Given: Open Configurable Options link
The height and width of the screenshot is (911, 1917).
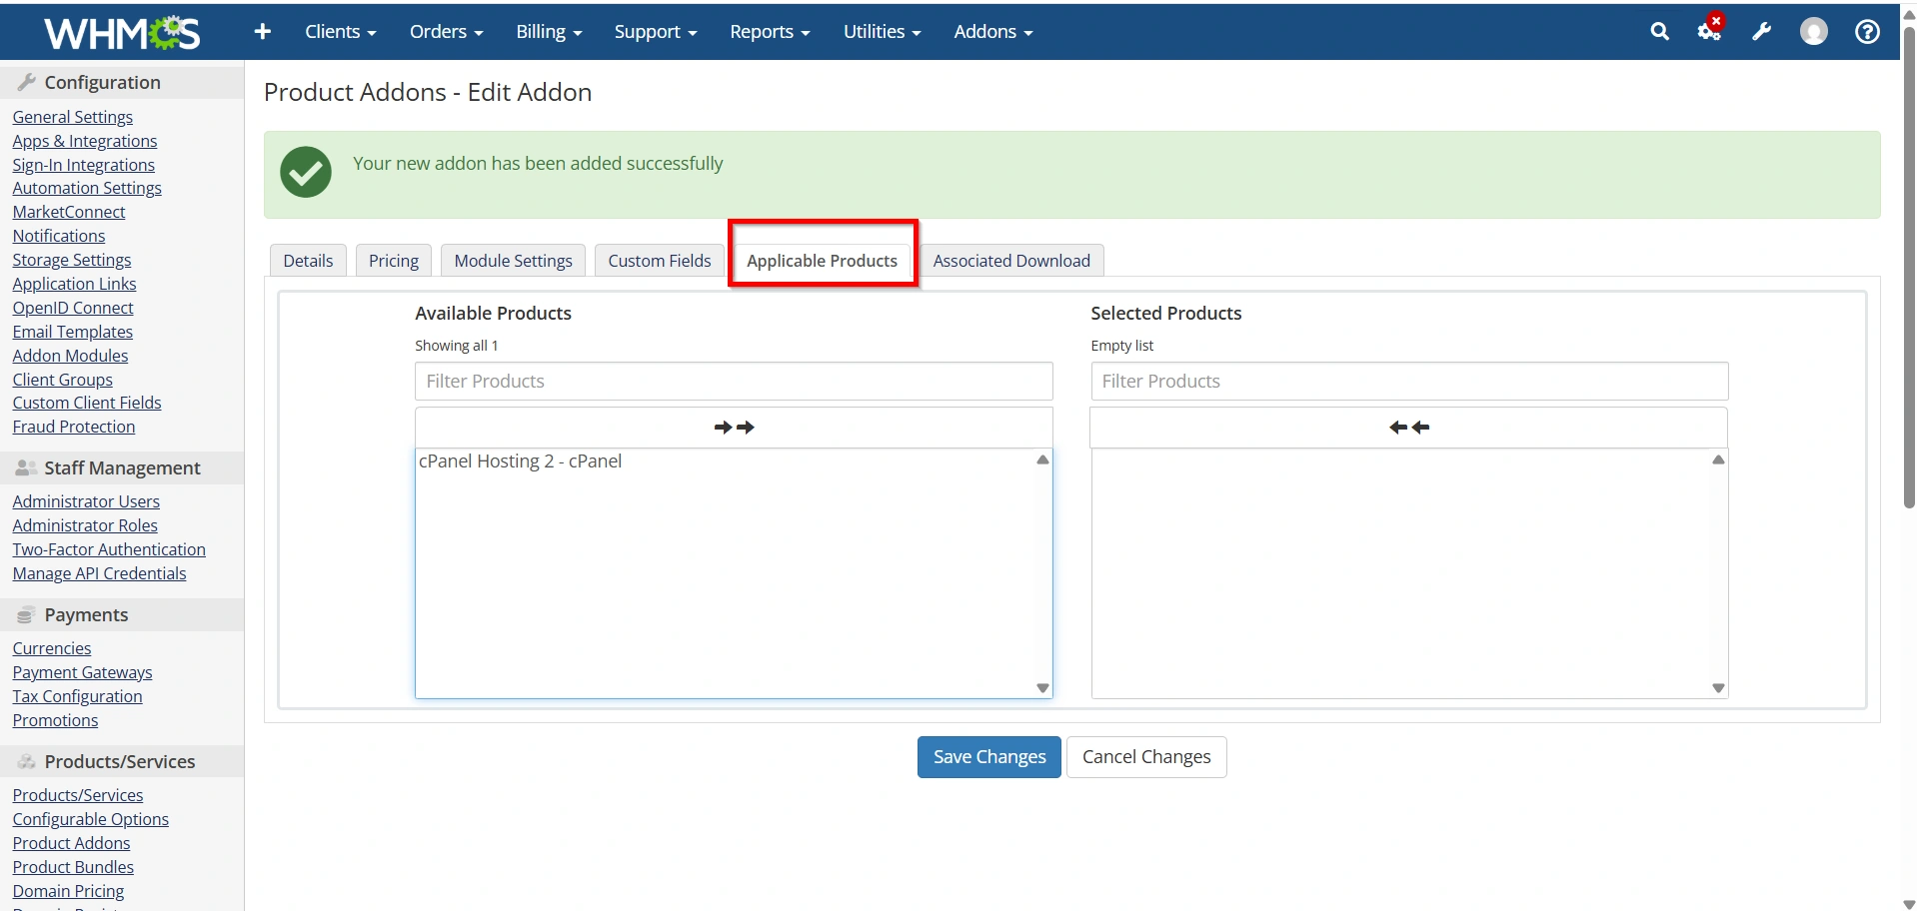Looking at the screenshot, I should click(91, 819).
